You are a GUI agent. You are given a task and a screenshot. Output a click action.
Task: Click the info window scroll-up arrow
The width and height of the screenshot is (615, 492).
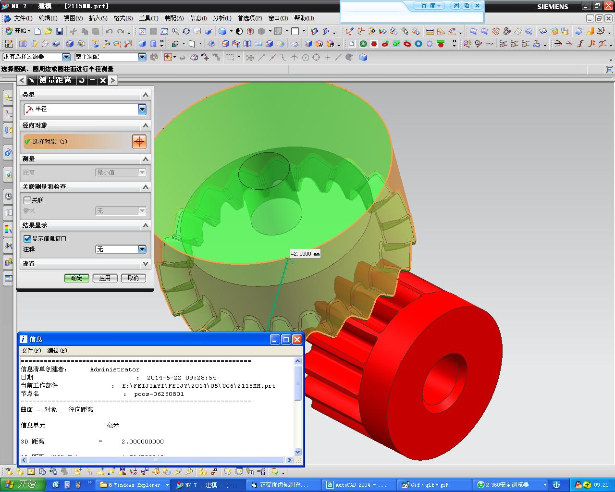(x=297, y=361)
